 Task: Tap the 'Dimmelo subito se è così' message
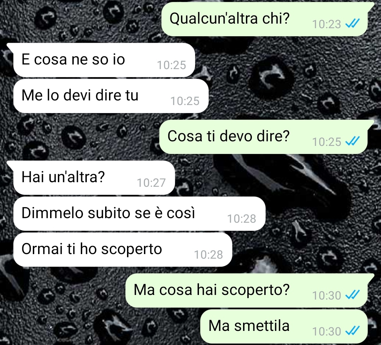click(x=139, y=214)
